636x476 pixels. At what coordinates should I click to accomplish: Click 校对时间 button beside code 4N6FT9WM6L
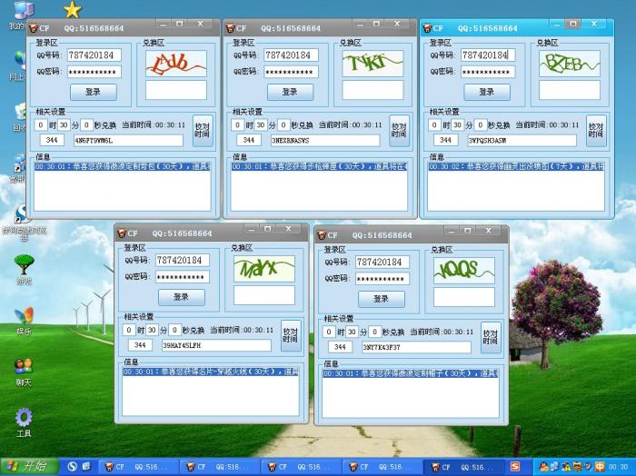click(x=203, y=131)
